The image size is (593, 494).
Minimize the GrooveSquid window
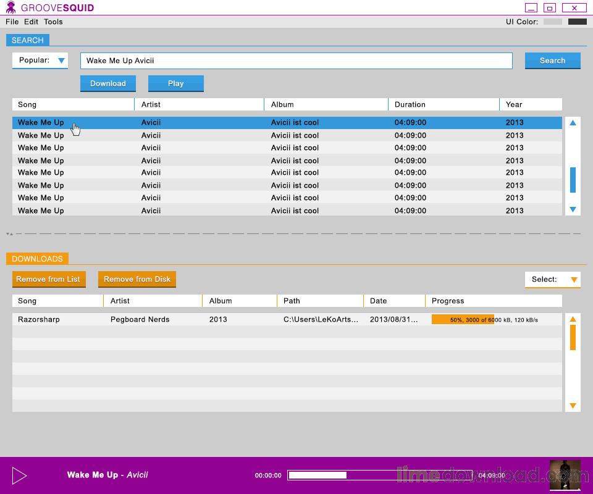531,7
